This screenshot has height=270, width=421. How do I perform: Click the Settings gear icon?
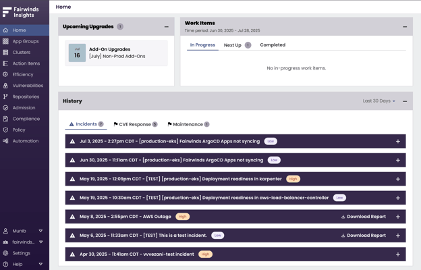pos(5,253)
